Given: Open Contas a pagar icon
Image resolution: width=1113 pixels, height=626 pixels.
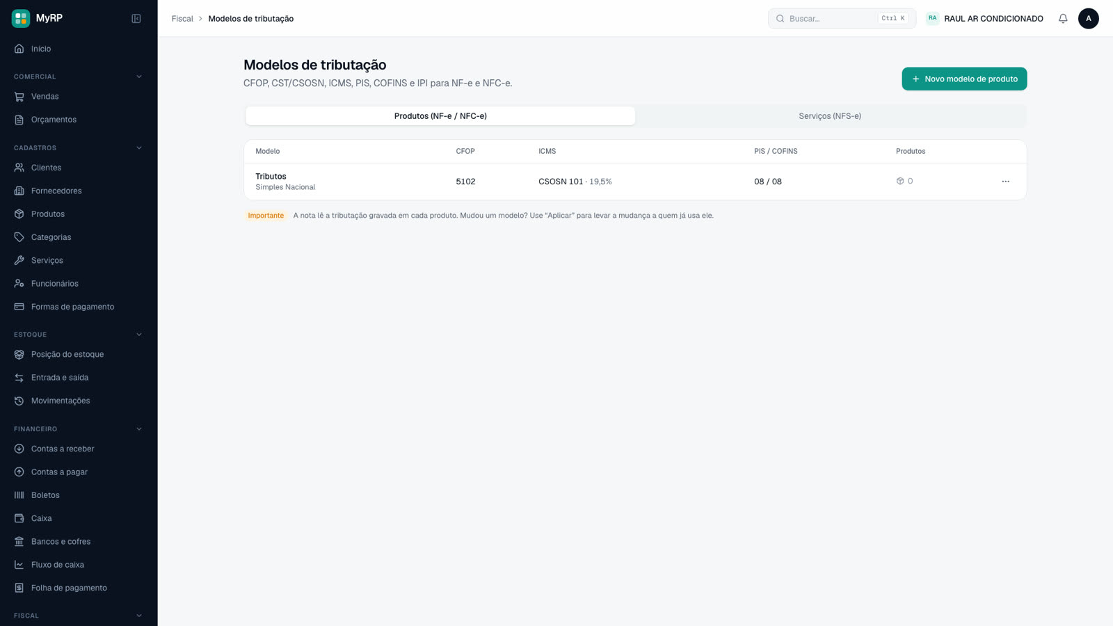Looking at the screenshot, I should pos(19,472).
